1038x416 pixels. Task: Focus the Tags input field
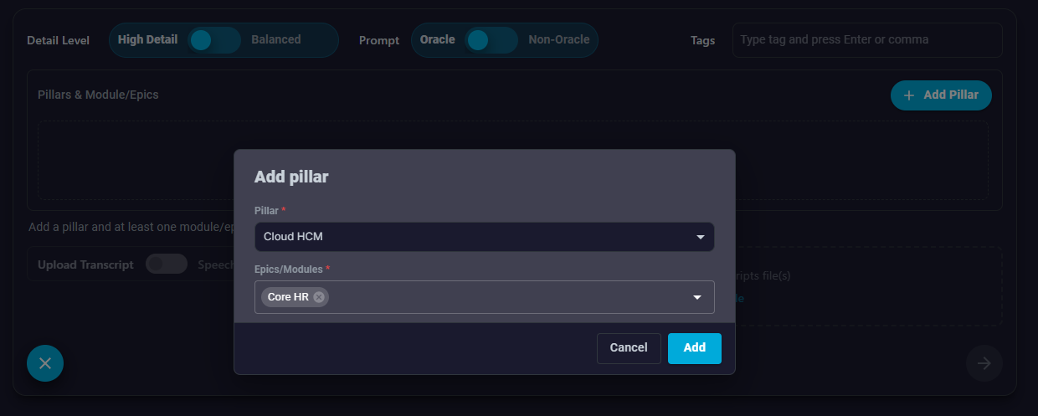coord(866,40)
